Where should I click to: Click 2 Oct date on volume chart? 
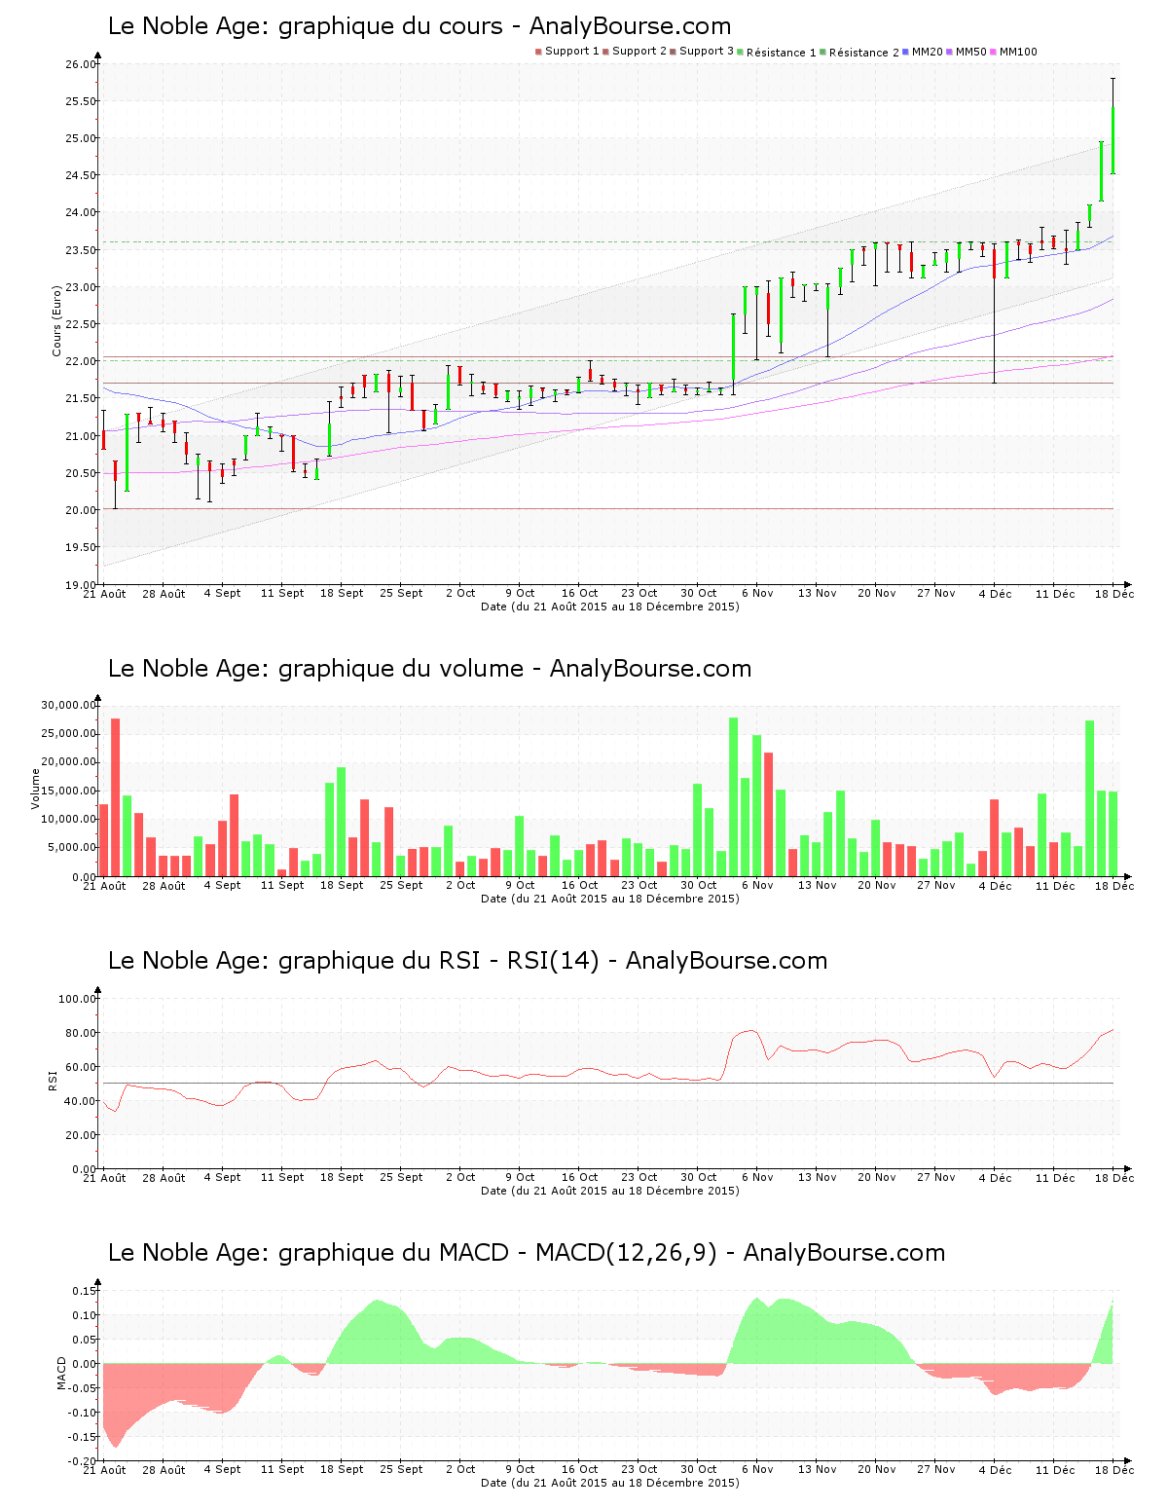click(460, 885)
